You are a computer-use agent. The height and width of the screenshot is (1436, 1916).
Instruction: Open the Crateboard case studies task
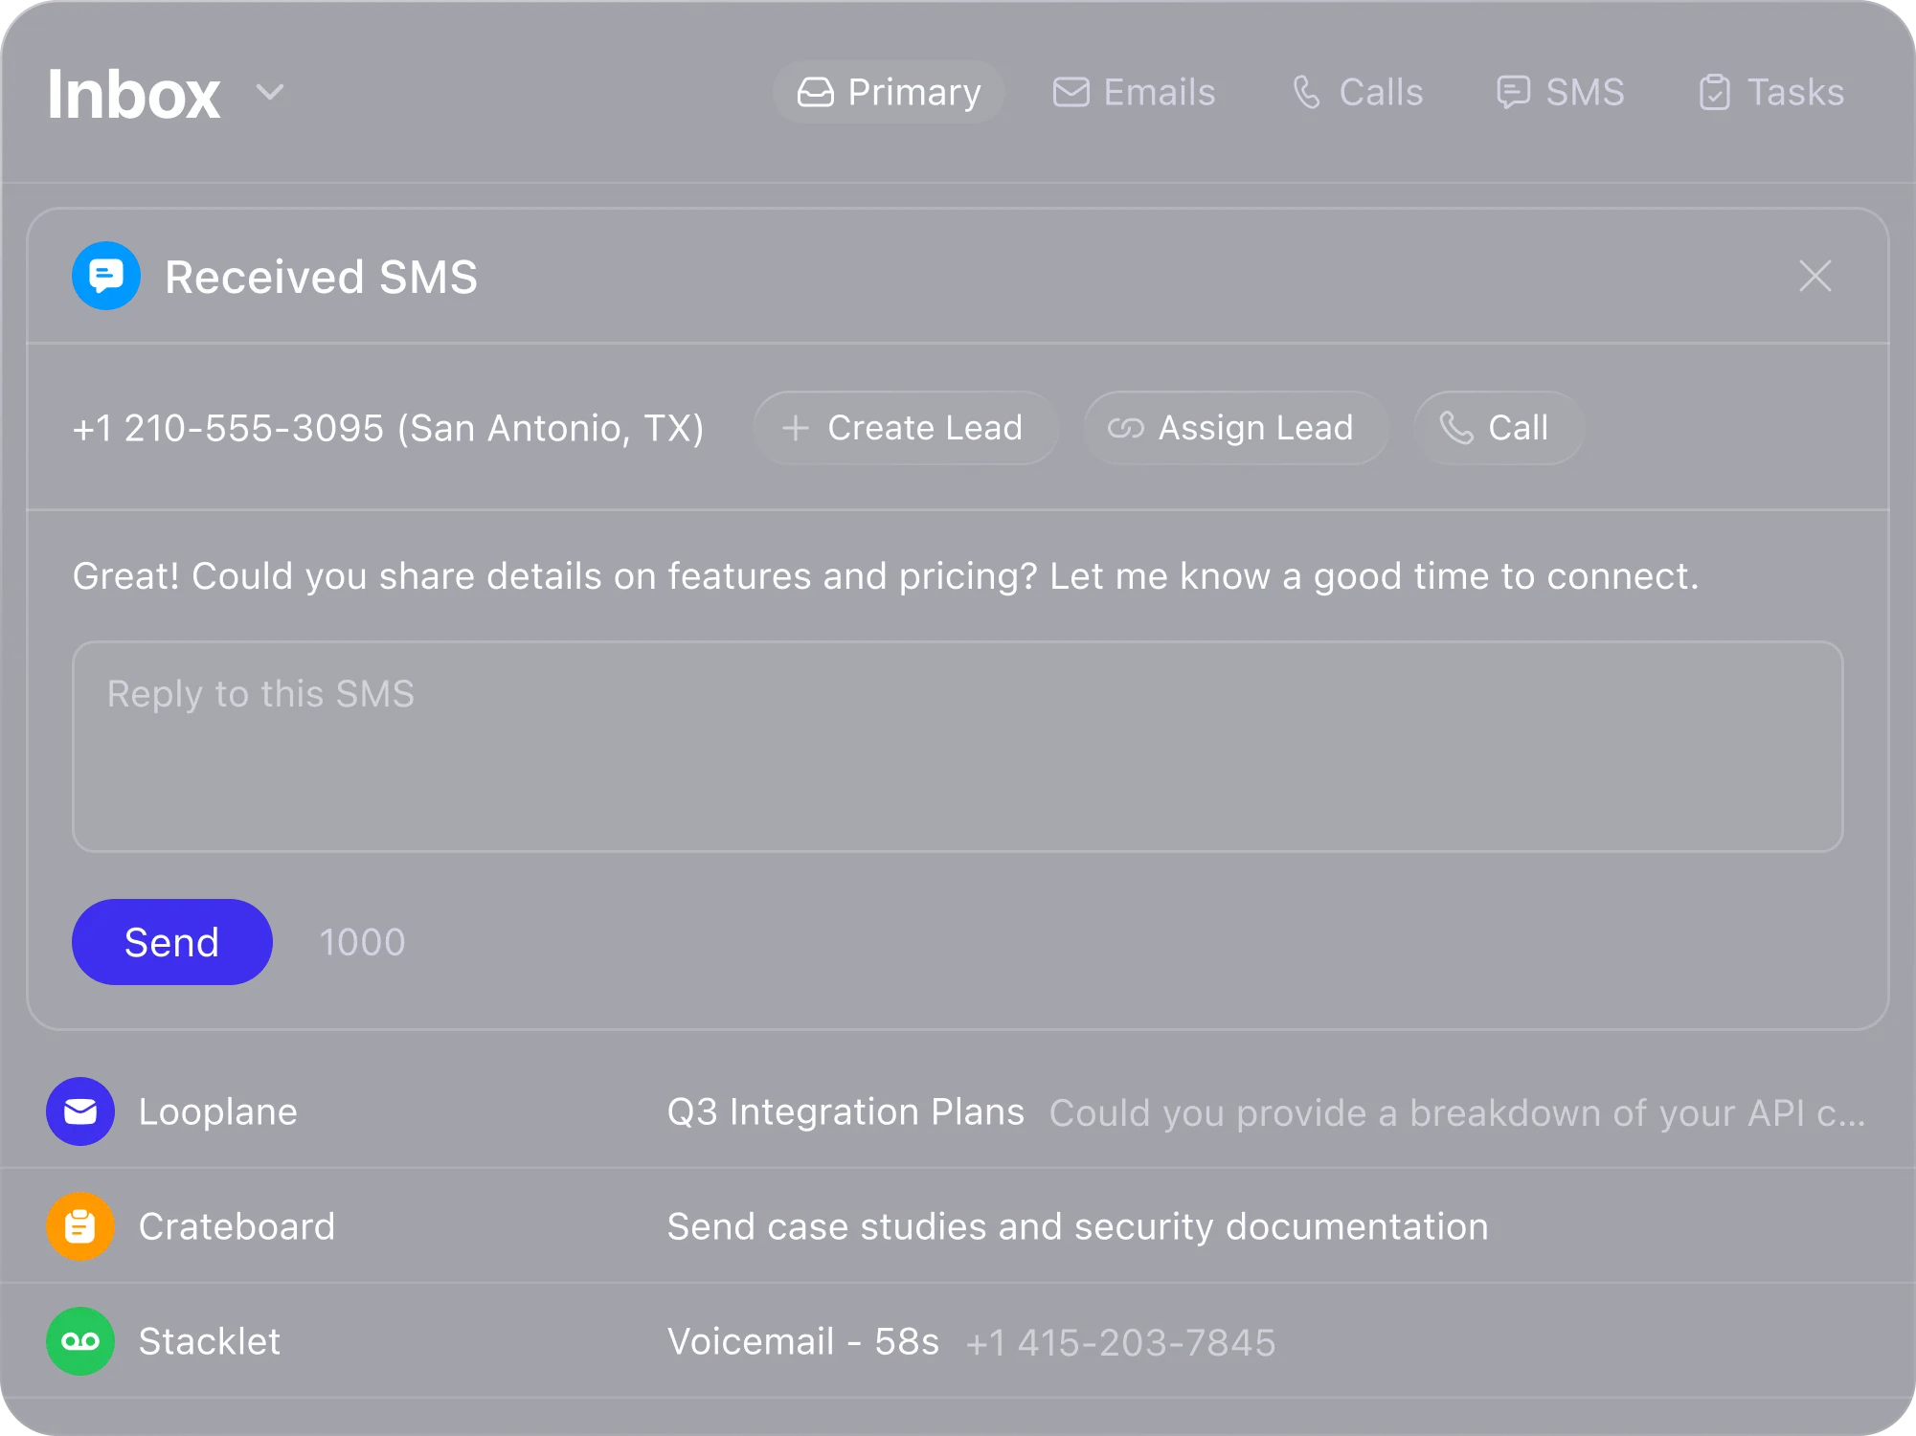[x=1077, y=1227]
